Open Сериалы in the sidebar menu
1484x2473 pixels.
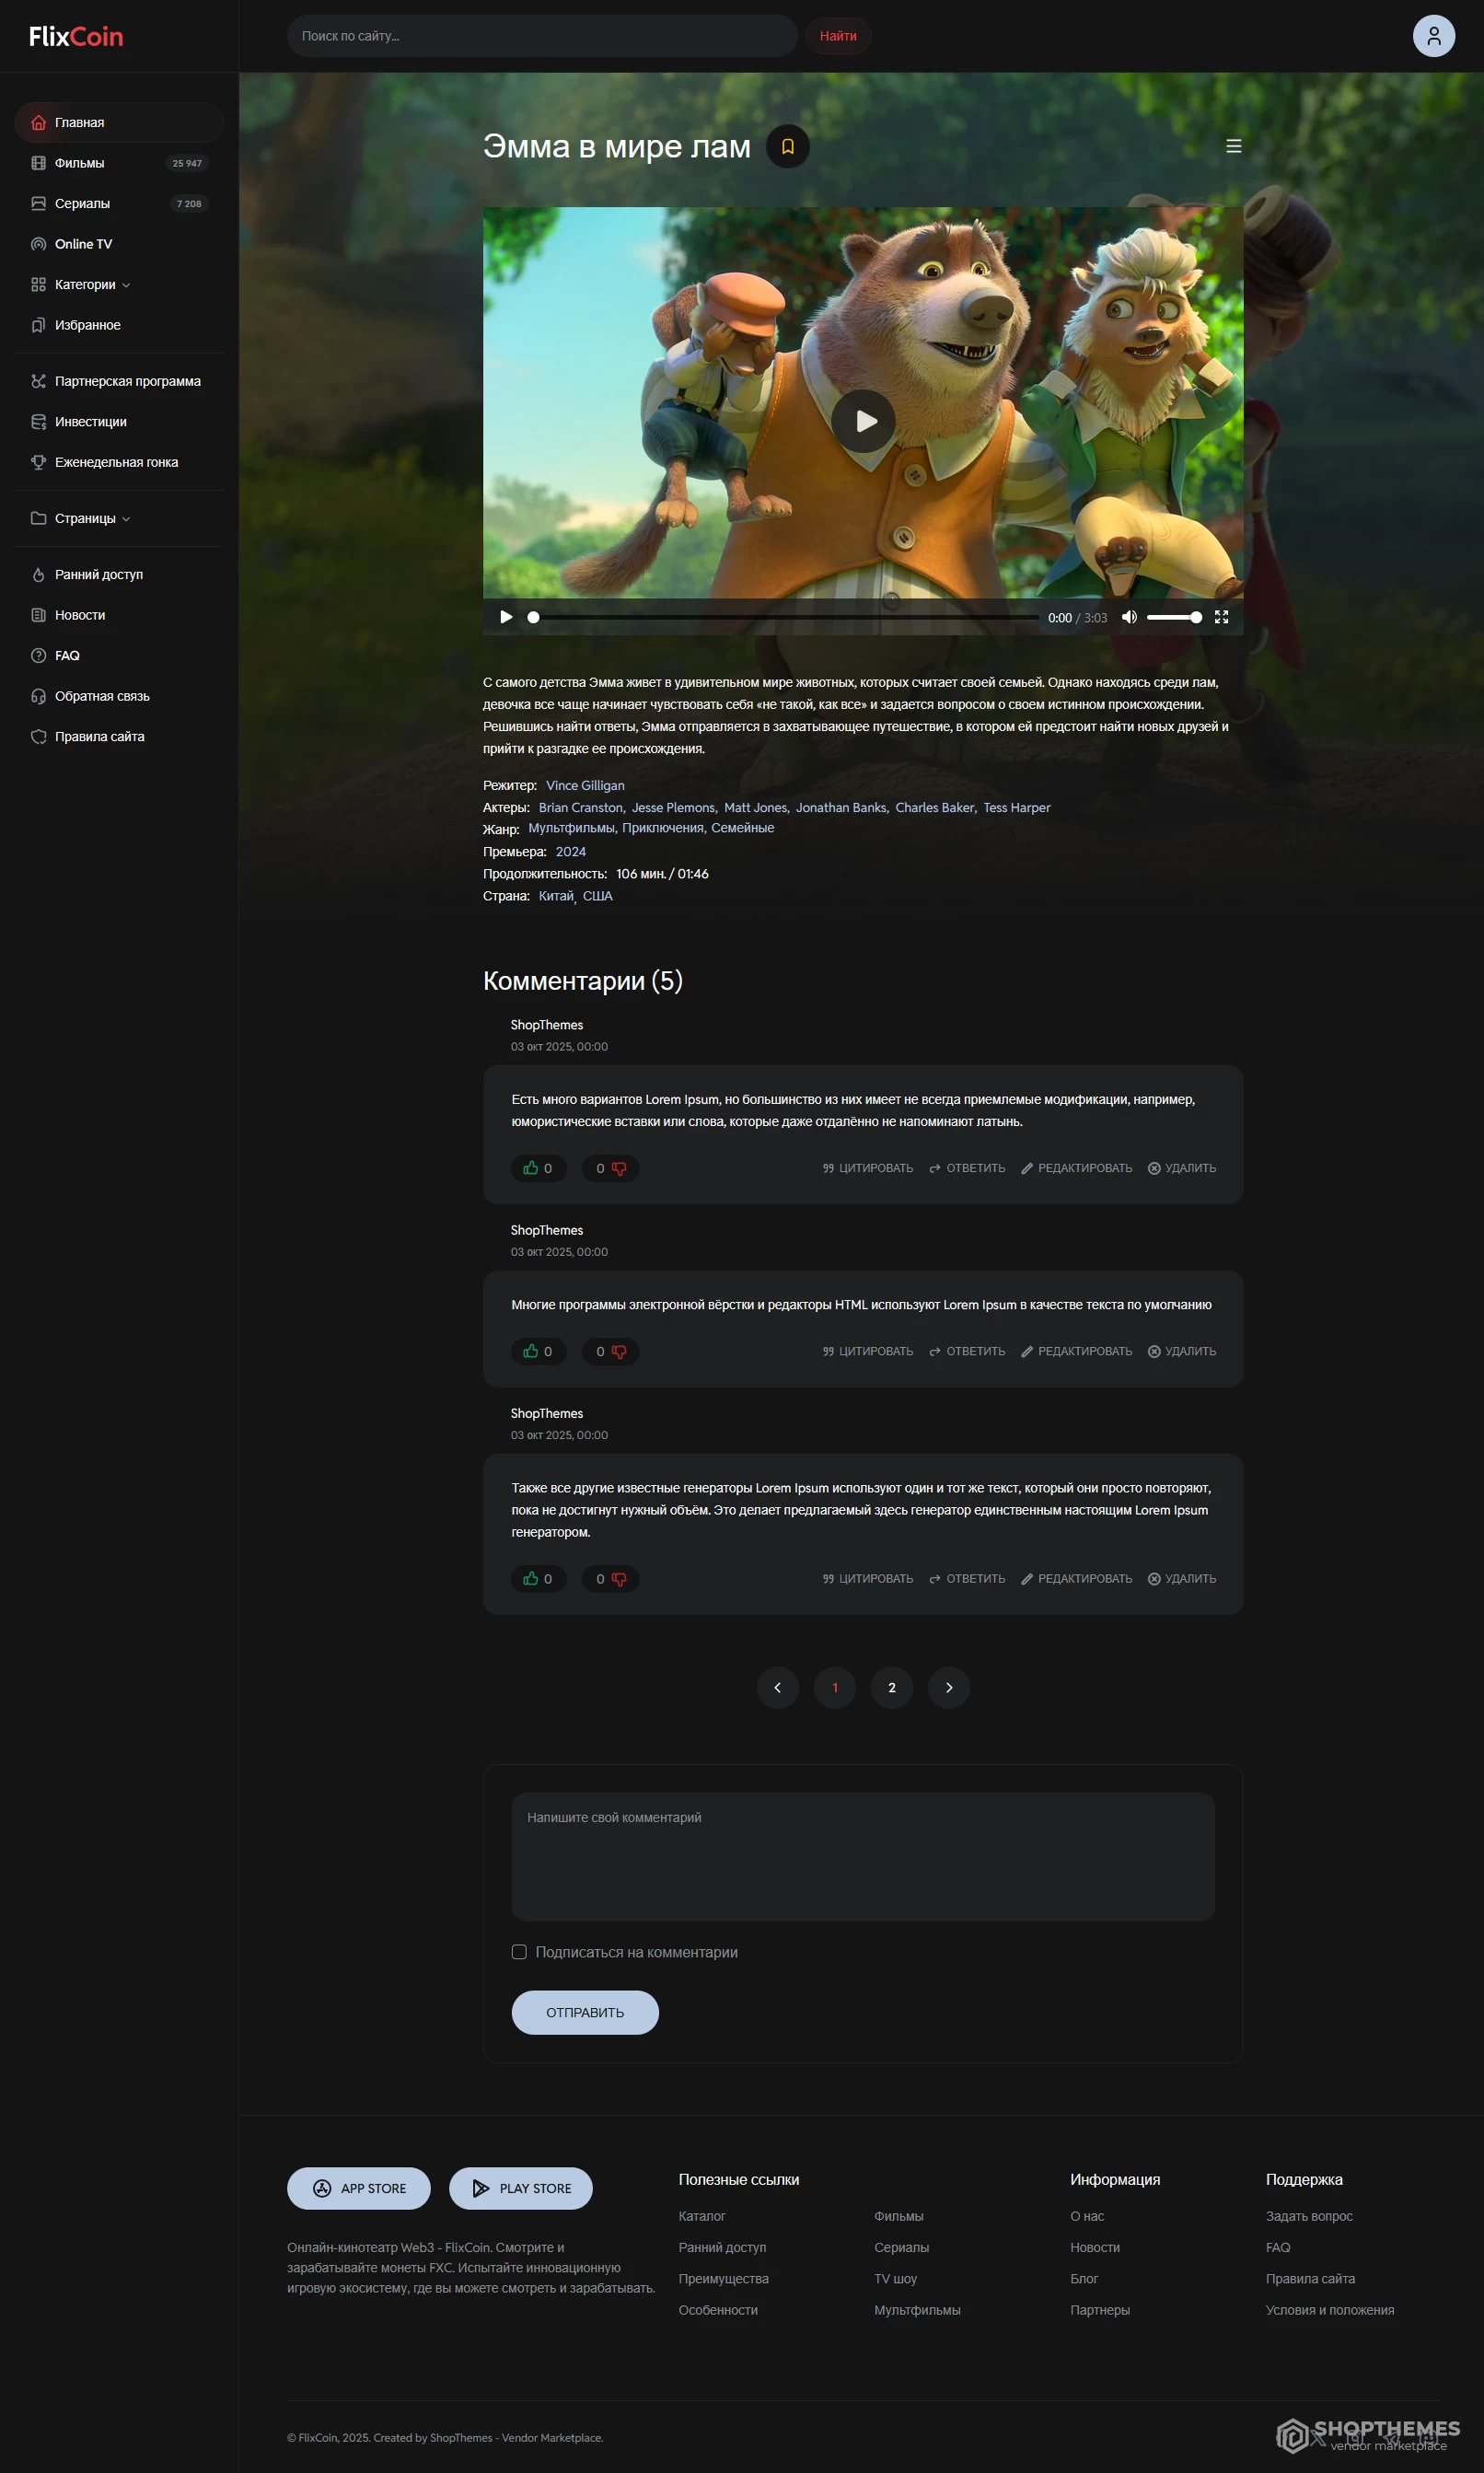click(x=82, y=204)
